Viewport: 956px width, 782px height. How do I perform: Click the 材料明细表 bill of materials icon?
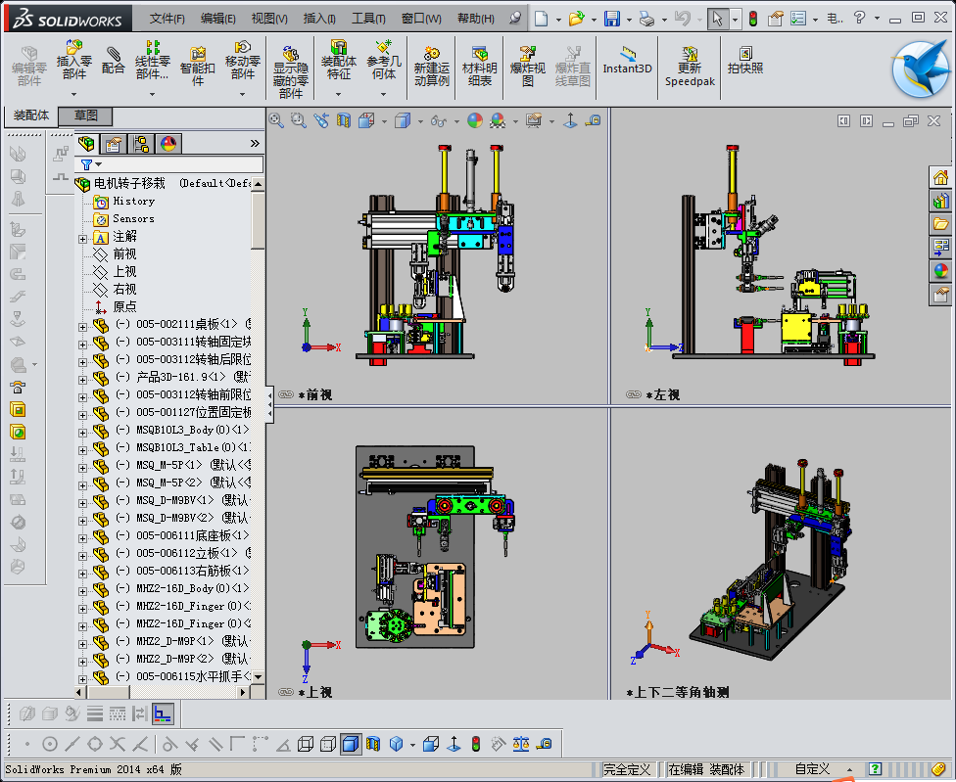tap(479, 59)
